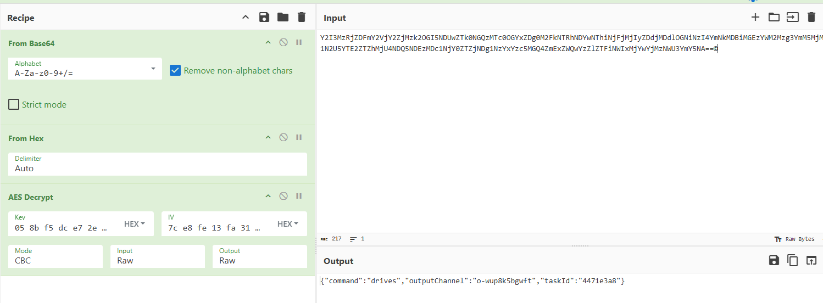This screenshot has width=823, height=303.
Task: Replace input with output
Action: click(x=811, y=261)
